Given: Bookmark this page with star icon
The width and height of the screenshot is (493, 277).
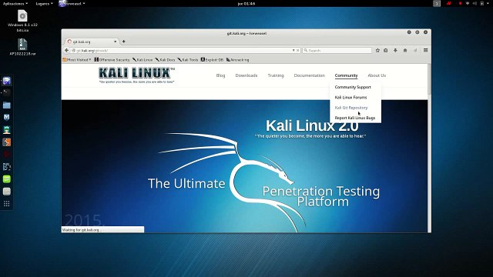Looking at the screenshot, I should click(377, 50).
